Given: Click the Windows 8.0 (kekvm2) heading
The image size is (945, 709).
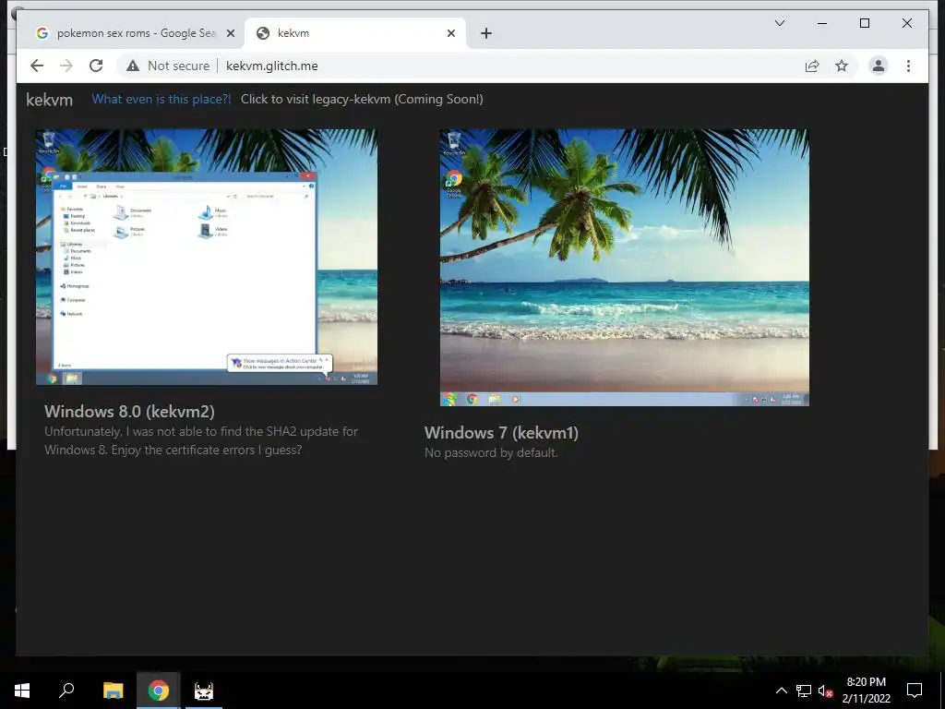Looking at the screenshot, I should [129, 411].
